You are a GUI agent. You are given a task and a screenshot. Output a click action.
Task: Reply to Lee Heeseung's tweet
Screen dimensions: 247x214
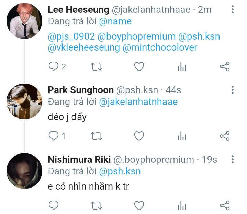[54, 66]
